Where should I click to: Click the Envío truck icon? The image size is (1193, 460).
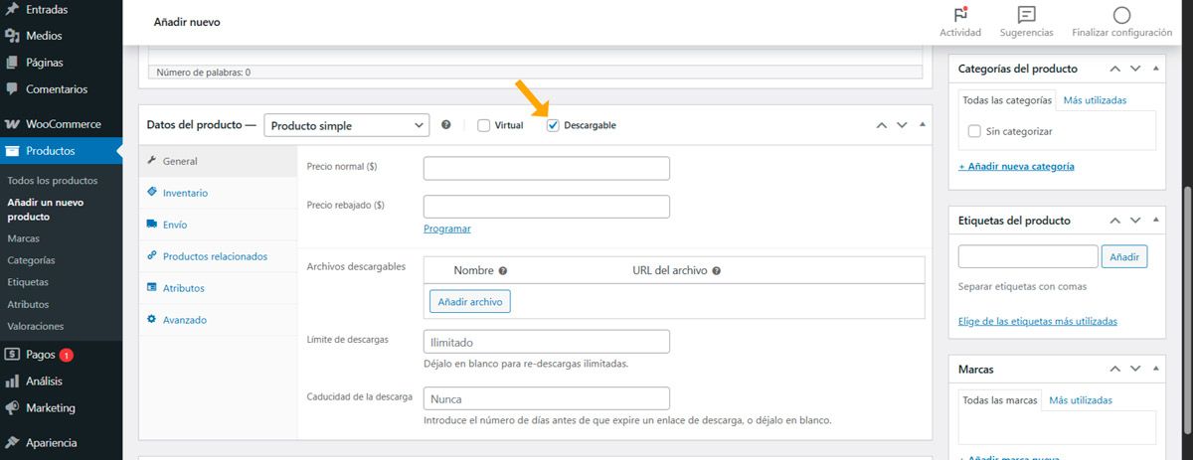(x=151, y=225)
